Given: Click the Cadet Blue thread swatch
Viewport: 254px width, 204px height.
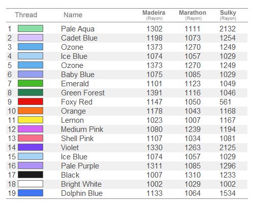Looking at the screenshot, I should click(x=30, y=38).
